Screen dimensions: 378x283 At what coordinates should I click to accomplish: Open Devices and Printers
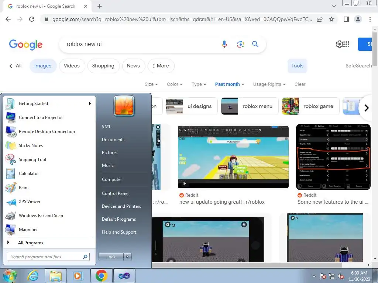[x=121, y=206]
